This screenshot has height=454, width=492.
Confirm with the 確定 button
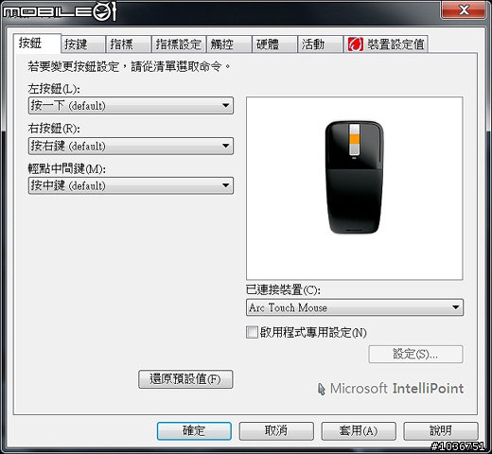pos(194,431)
